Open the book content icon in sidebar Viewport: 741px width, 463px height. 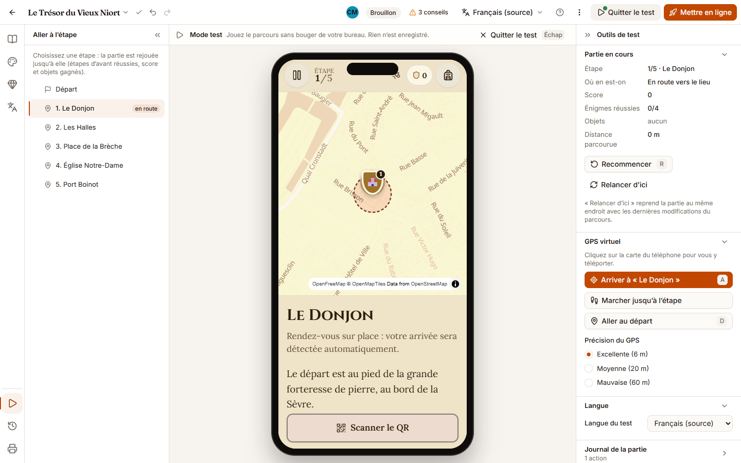tap(12, 39)
